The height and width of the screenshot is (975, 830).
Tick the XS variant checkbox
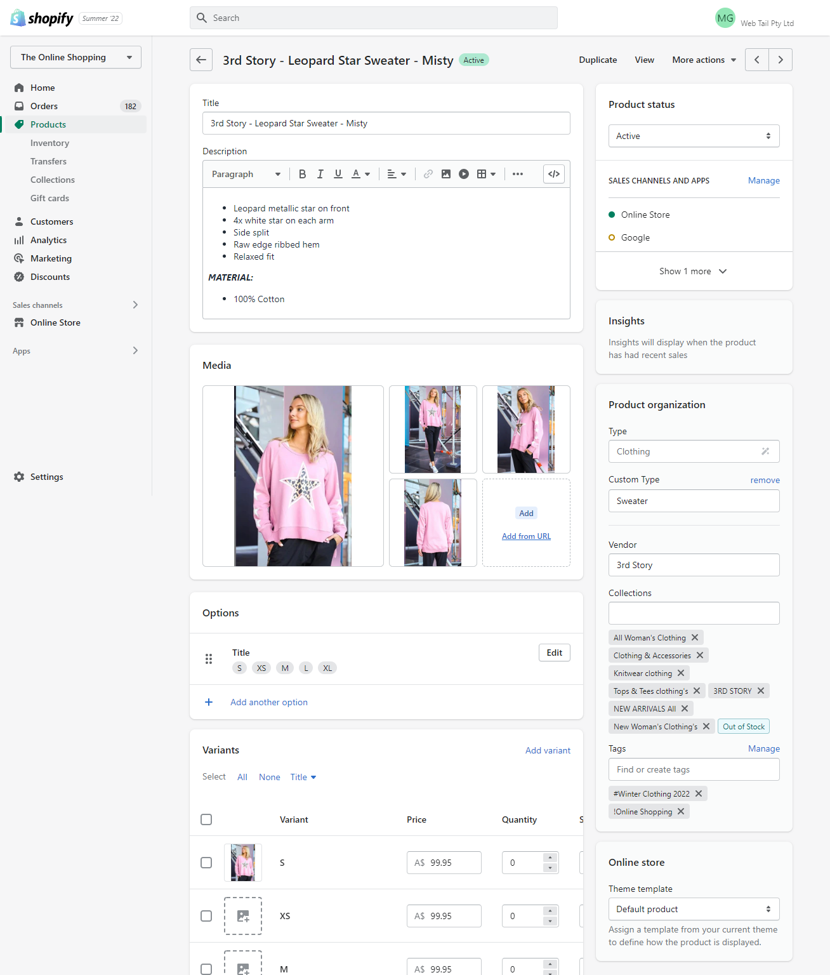coord(206,916)
